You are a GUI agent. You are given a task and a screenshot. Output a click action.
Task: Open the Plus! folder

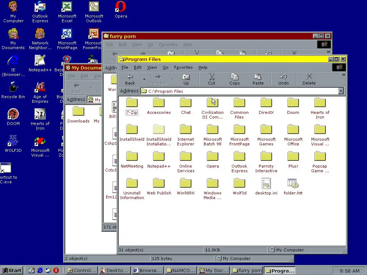(x=293, y=160)
